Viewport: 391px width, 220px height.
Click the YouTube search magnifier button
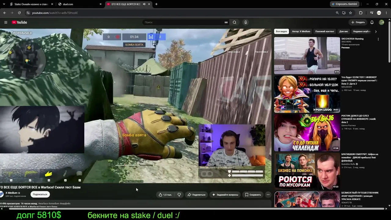pyautogui.click(x=234, y=22)
